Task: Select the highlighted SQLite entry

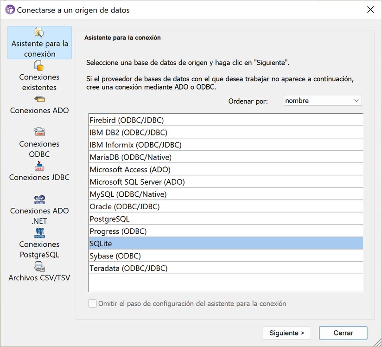Action: coord(101,244)
